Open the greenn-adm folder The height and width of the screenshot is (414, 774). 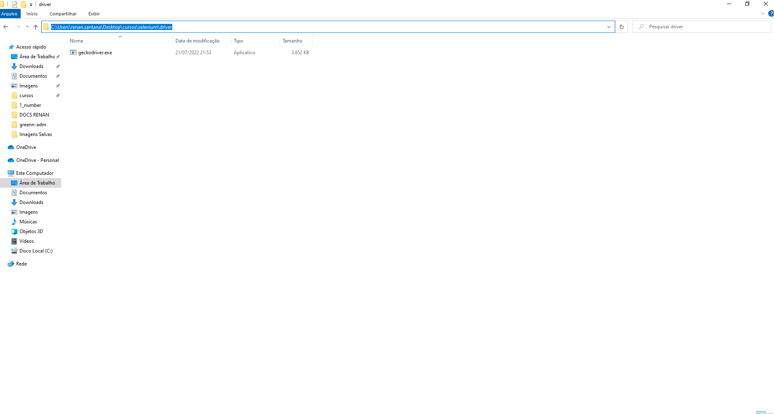tap(32, 125)
